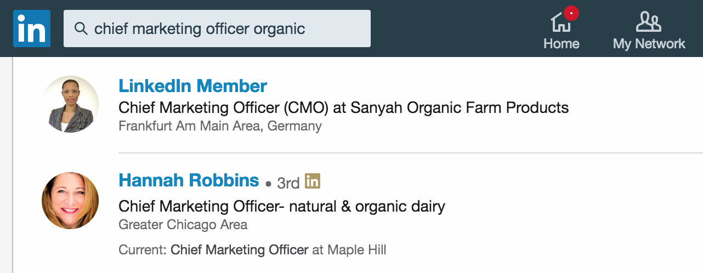The width and height of the screenshot is (703, 273).
Task: Click the red notification badge on Home
Action: coord(571,13)
